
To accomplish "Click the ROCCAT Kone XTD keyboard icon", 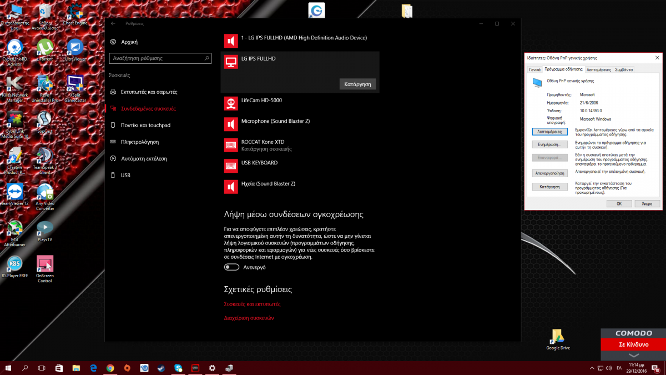I will click(x=231, y=145).
